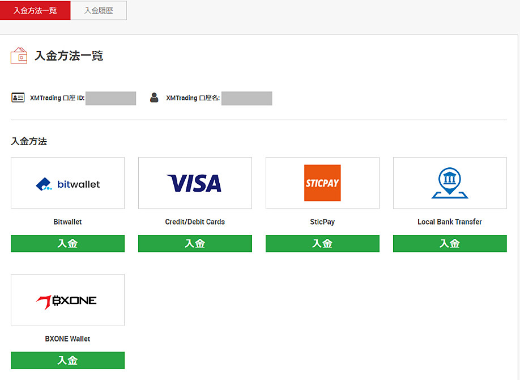
Task: Click the masked 口座 ID value field
Action: click(x=111, y=98)
